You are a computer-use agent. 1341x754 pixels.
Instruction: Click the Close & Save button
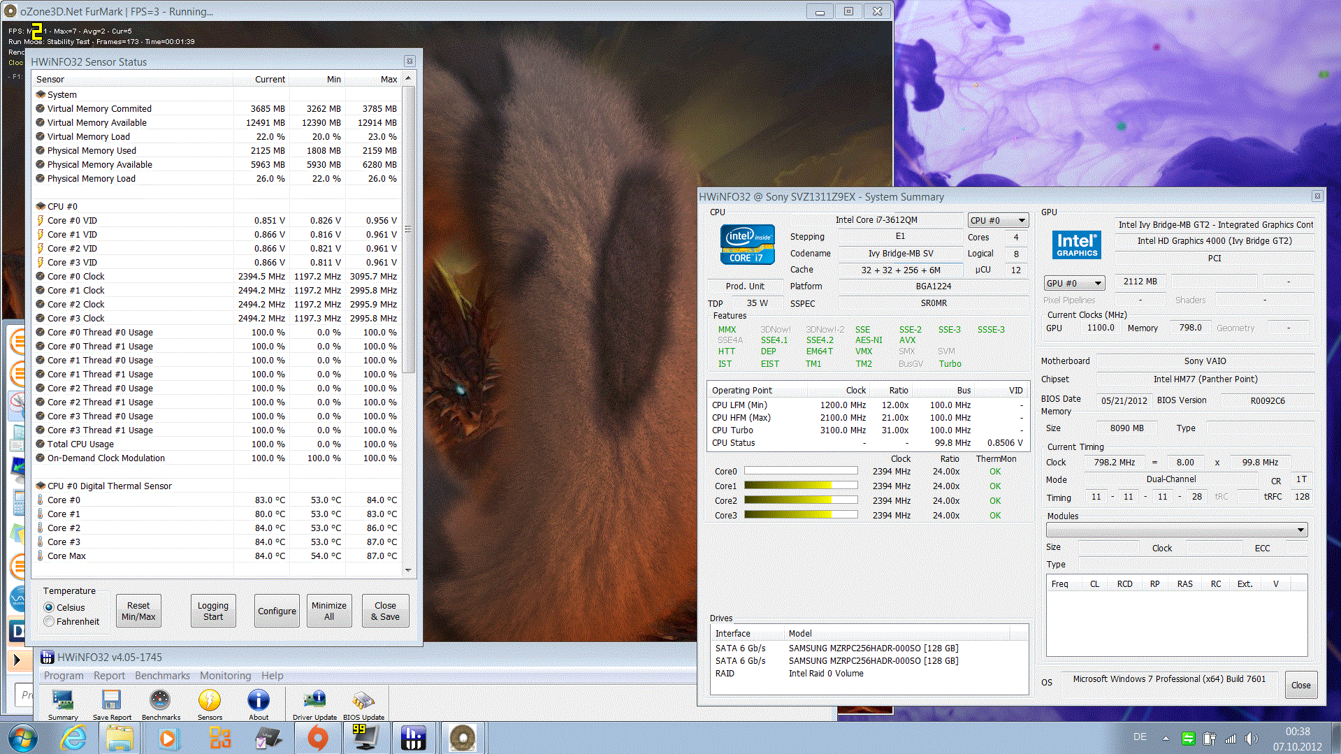(x=385, y=611)
